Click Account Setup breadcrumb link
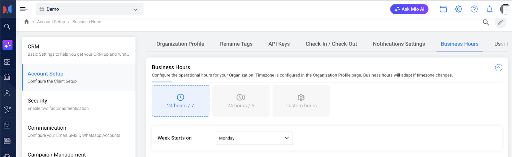The width and height of the screenshot is (512, 157). point(51,22)
